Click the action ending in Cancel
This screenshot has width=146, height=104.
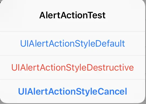pos(72,91)
